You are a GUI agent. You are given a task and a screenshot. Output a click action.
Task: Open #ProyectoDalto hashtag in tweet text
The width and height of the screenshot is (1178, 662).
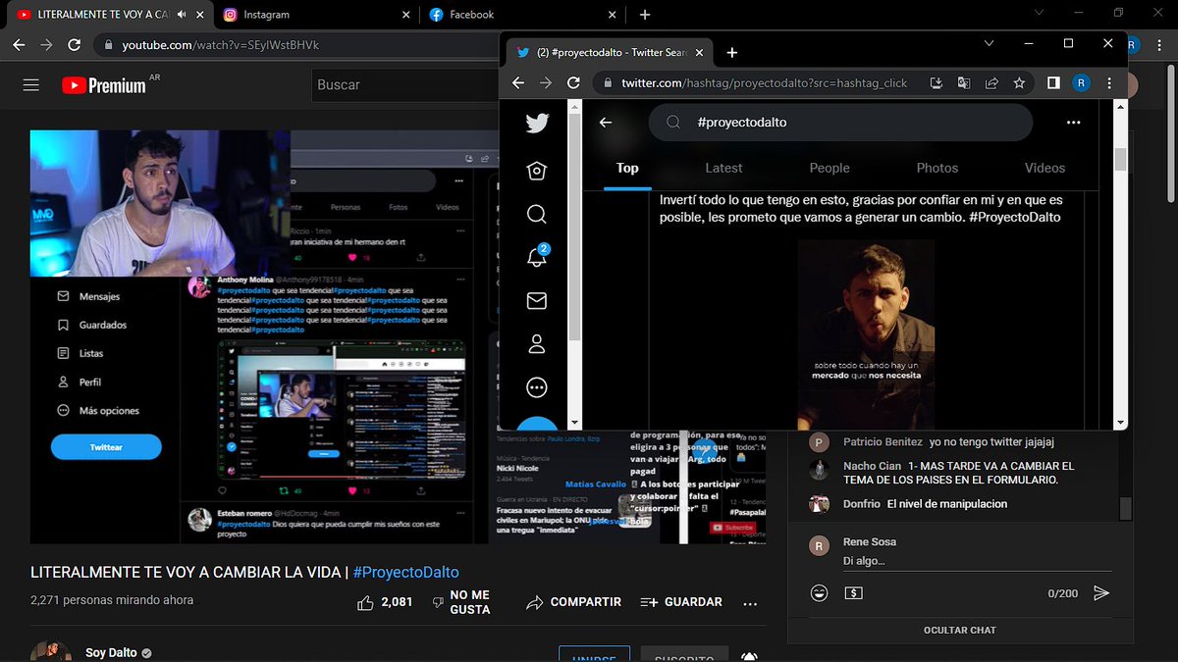pos(1013,217)
